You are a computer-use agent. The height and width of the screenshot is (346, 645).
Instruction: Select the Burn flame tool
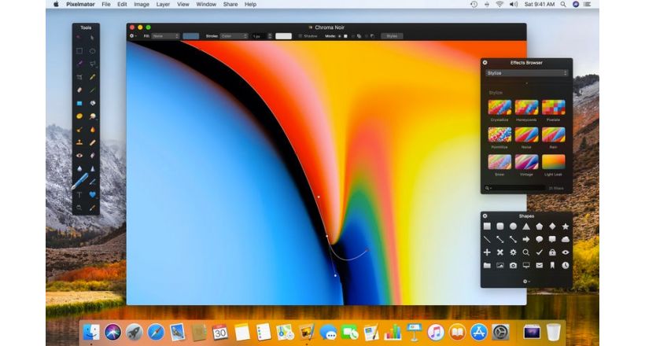click(93, 130)
